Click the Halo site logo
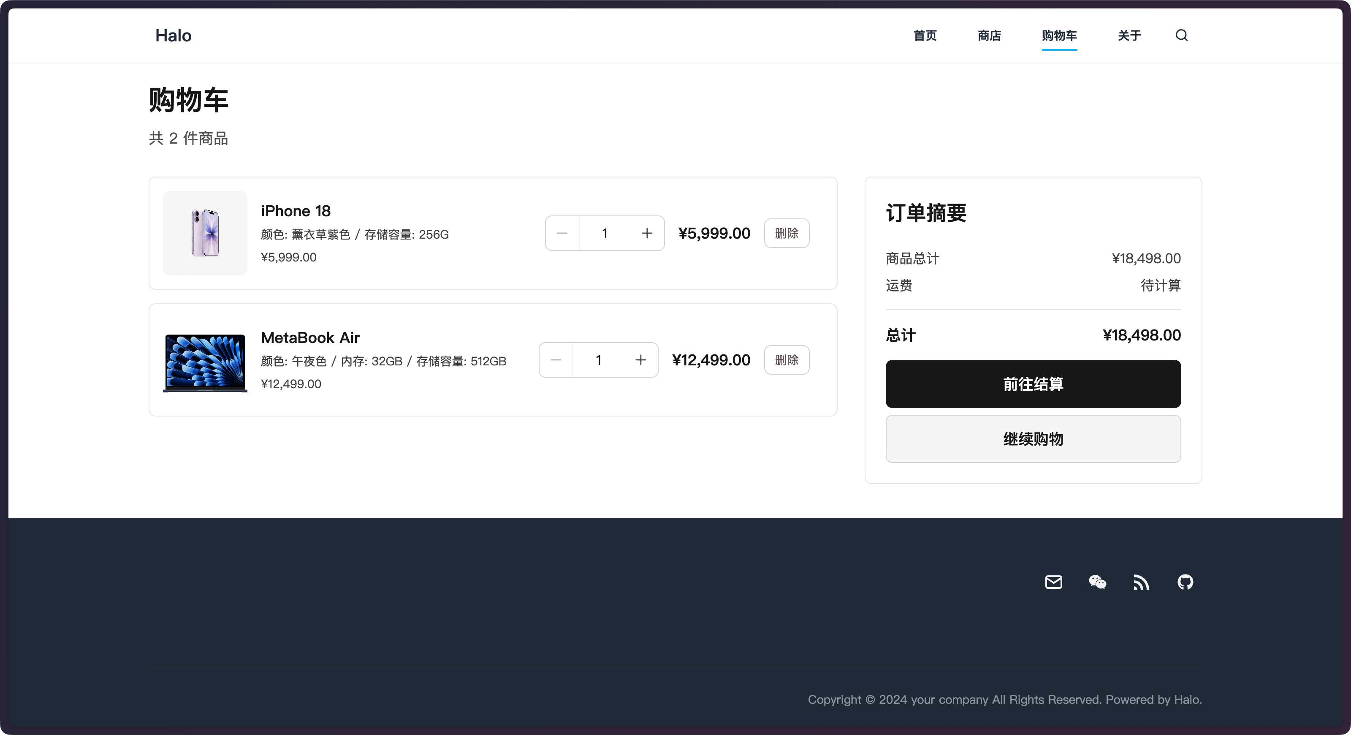Screen dimensions: 1351x735 (x=173, y=35)
